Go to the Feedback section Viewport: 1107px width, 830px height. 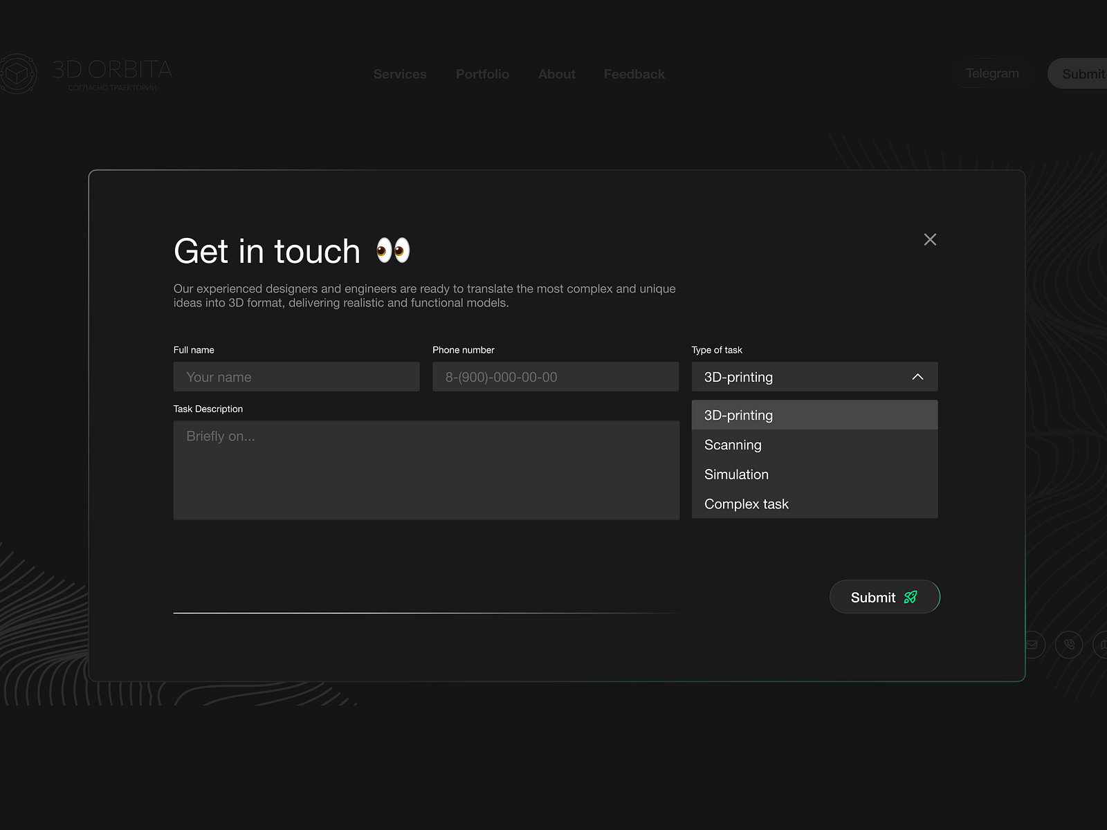pos(634,74)
